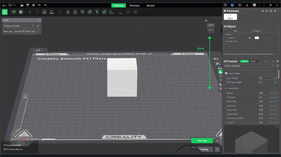Image resolution: width=281 pixels, height=157 pixels.
Task: Add filament with plus icon
Action: [x=263, y=11]
